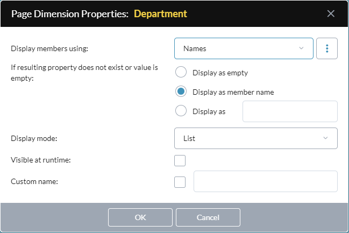The image size is (349, 233).
Task: Select the Display as empty radio button
Action: point(181,72)
